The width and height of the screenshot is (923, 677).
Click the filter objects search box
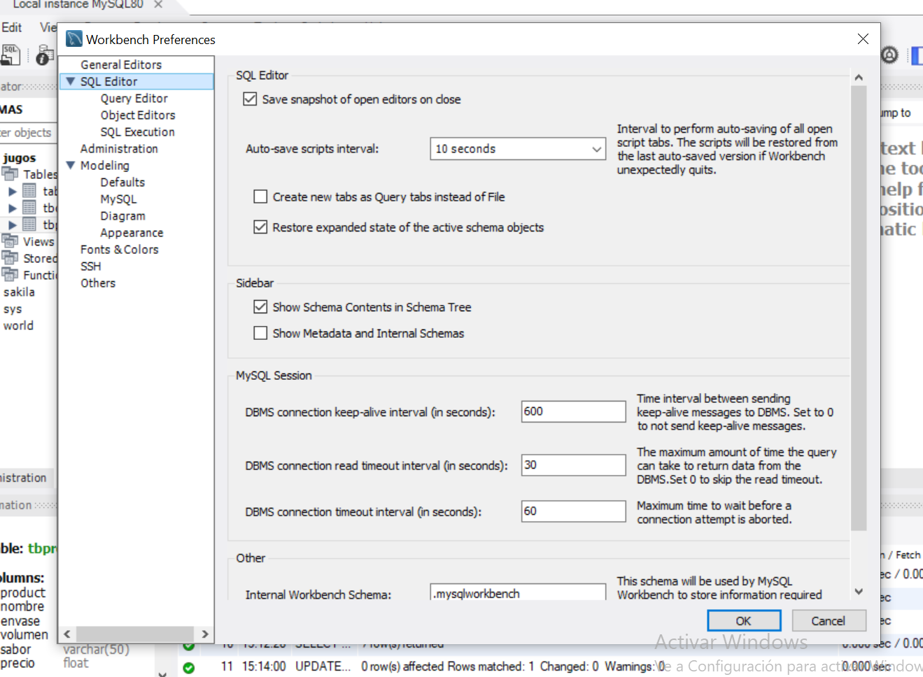tap(28, 132)
